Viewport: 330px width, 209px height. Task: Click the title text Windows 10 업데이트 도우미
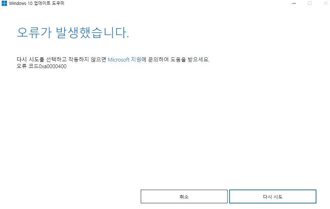[37, 3]
